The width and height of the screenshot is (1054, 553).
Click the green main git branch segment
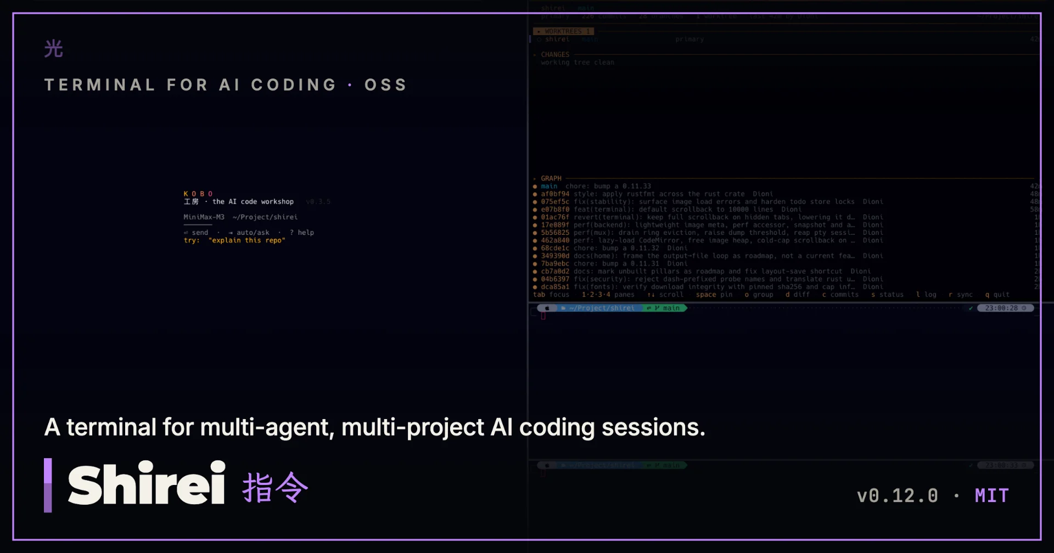[665, 308]
